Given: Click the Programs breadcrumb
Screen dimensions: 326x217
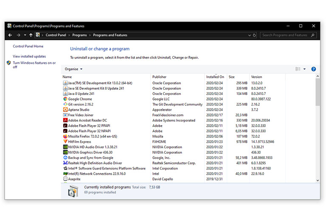Looking at the screenshot, I should pyautogui.click(x=79, y=35).
